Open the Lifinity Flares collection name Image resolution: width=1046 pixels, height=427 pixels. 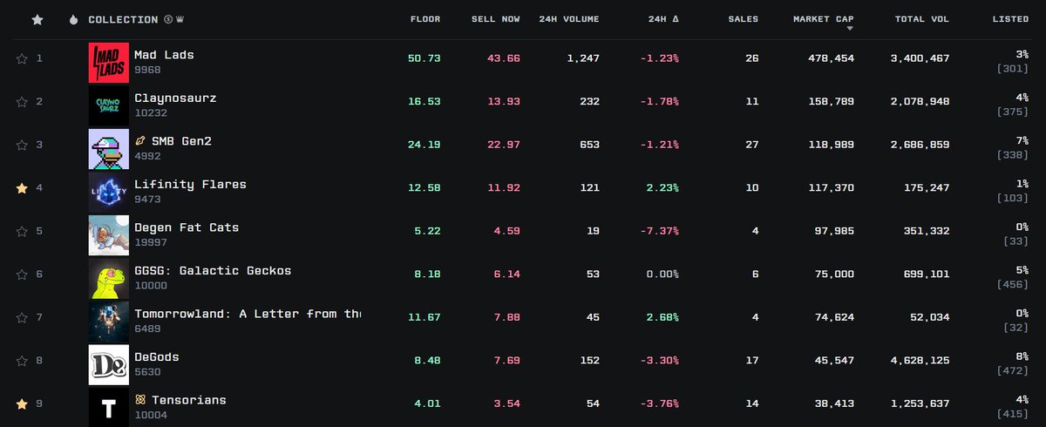point(190,184)
